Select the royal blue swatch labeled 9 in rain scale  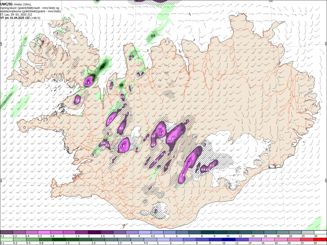click(216, 240)
